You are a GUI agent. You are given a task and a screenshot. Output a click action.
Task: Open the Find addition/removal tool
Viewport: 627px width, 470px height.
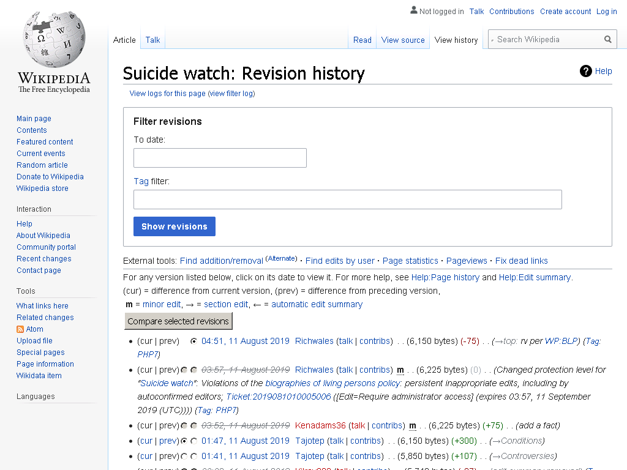[222, 261]
